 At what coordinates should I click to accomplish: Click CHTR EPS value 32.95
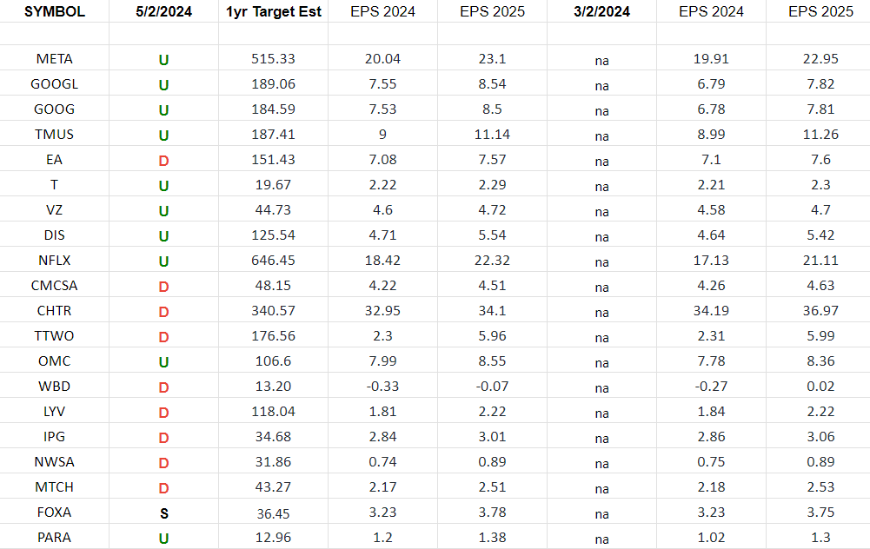tap(382, 311)
